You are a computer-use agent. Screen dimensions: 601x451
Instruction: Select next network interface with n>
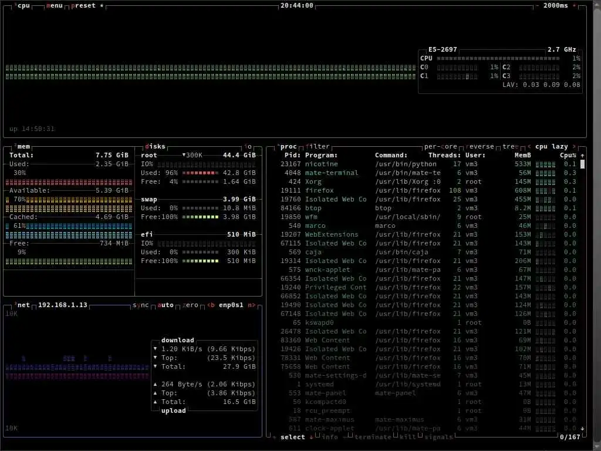(x=251, y=305)
